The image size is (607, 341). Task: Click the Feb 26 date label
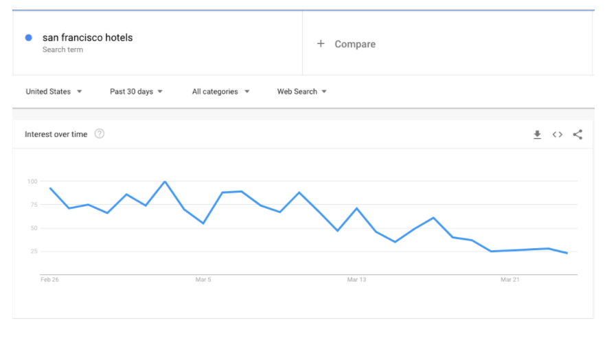tap(49, 280)
